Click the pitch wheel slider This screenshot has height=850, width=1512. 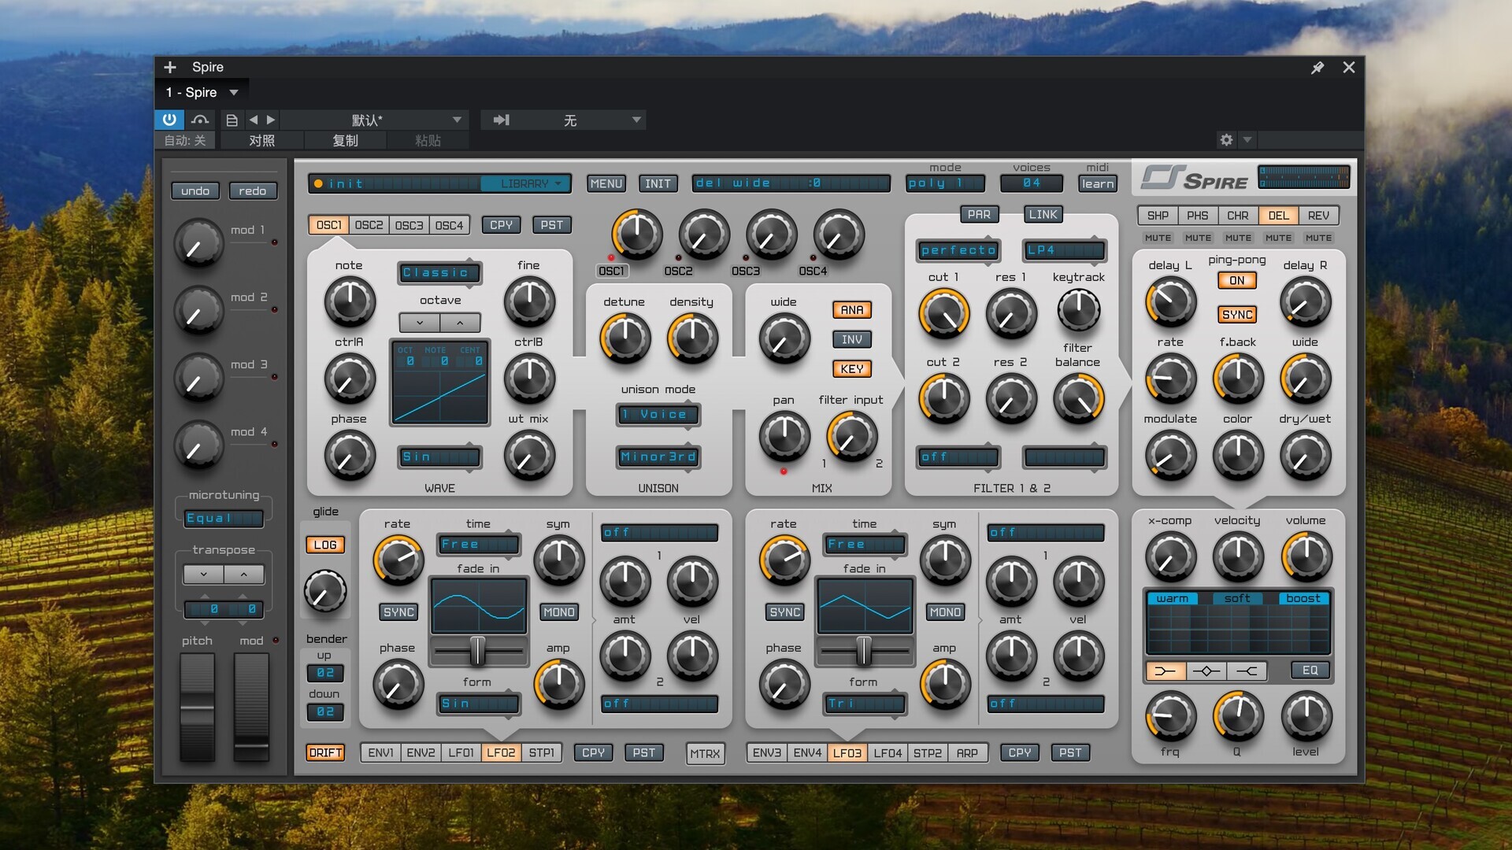(197, 707)
